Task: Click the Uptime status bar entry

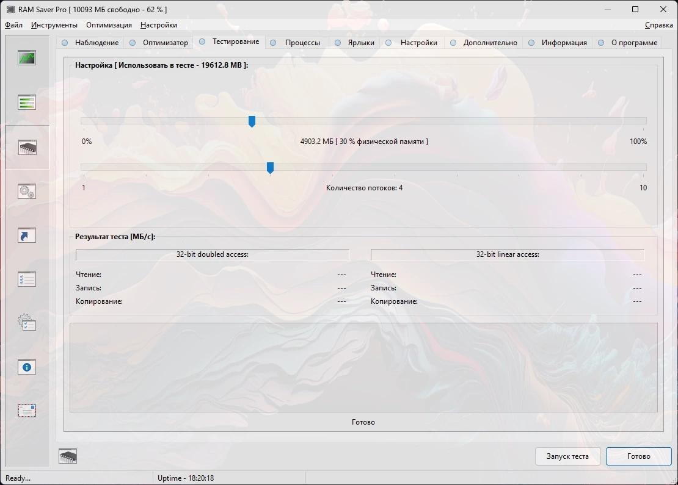Action: click(x=186, y=478)
